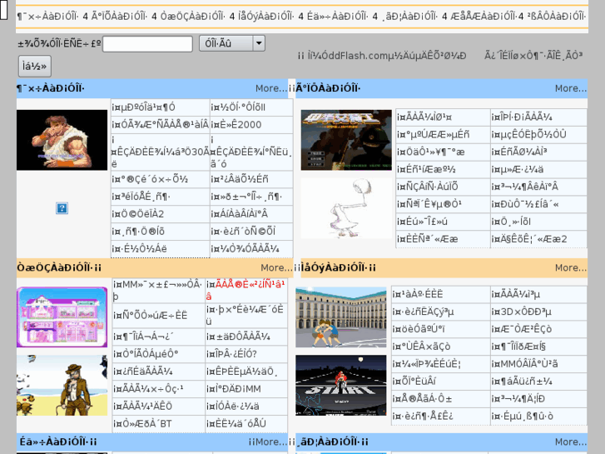
Task: Click More... in the 'Ã°ÏÕ' section header
Action: (571, 88)
